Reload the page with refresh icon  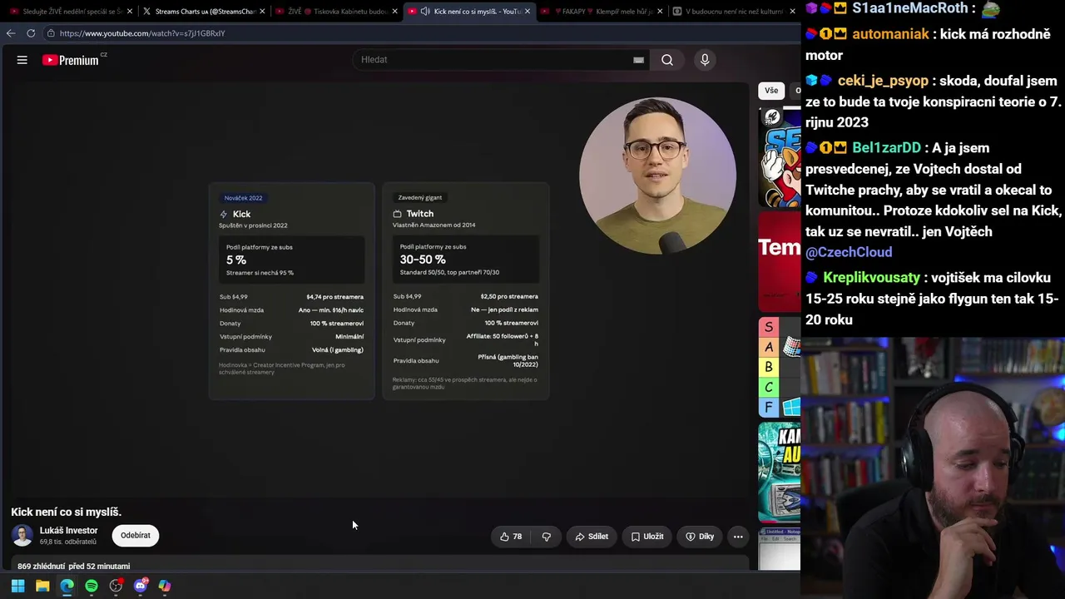tap(31, 33)
